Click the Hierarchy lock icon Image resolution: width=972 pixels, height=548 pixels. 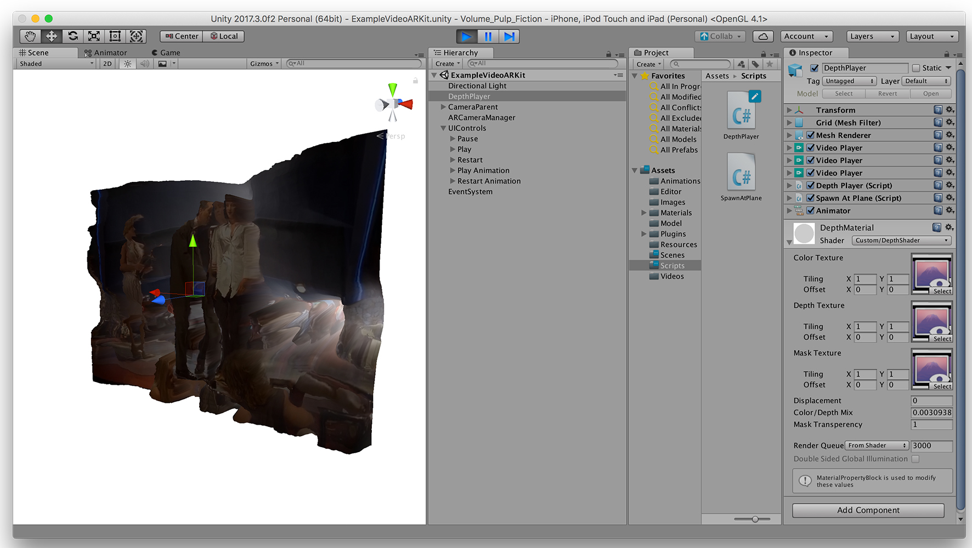tap(608, 54)
